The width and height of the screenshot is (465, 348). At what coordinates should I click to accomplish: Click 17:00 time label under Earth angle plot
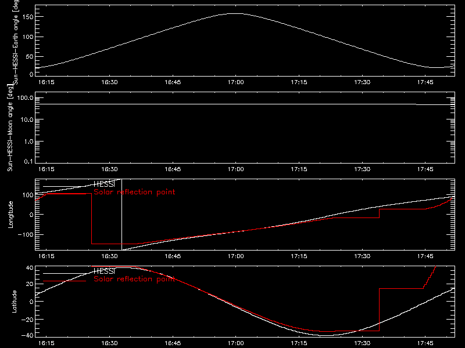click(x=236, y=82)
